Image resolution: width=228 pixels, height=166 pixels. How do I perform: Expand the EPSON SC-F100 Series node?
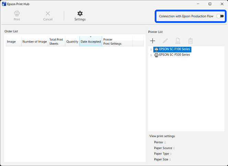(151, 50)
